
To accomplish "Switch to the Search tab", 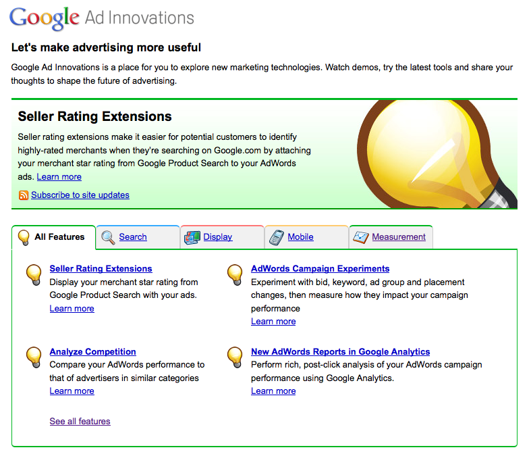I will pos(133,237).
